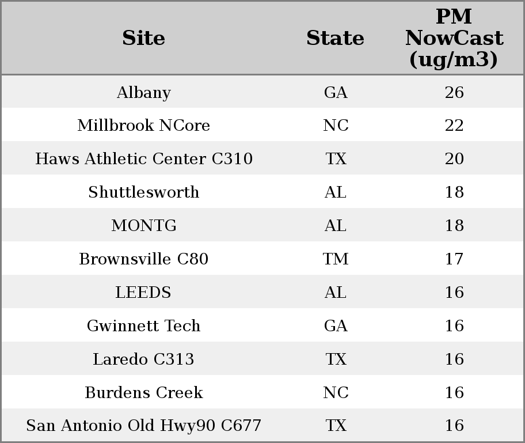Select the MONTG site cell
The image size is (525, 443).
coord(144,225)
